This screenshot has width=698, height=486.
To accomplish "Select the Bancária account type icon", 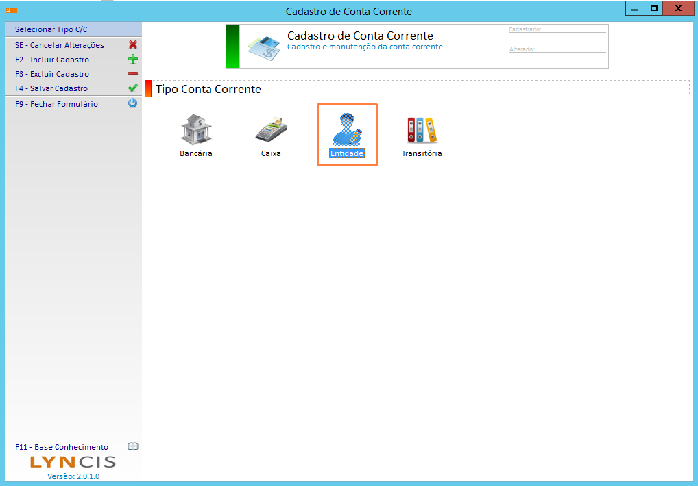I will coord(196,129).
